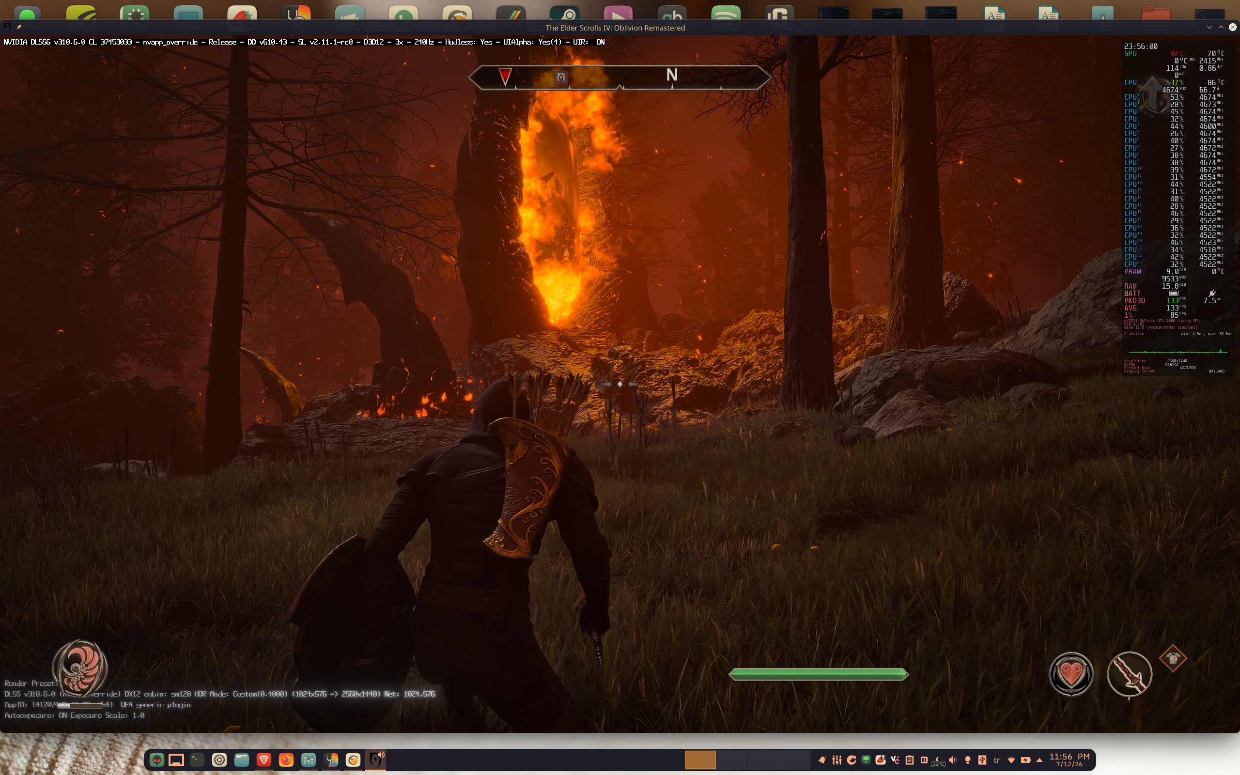Click the diamond armor status icon

1173,659
